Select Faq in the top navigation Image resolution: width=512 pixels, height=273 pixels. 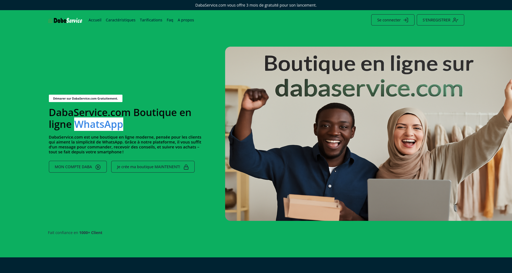point(170,20)
